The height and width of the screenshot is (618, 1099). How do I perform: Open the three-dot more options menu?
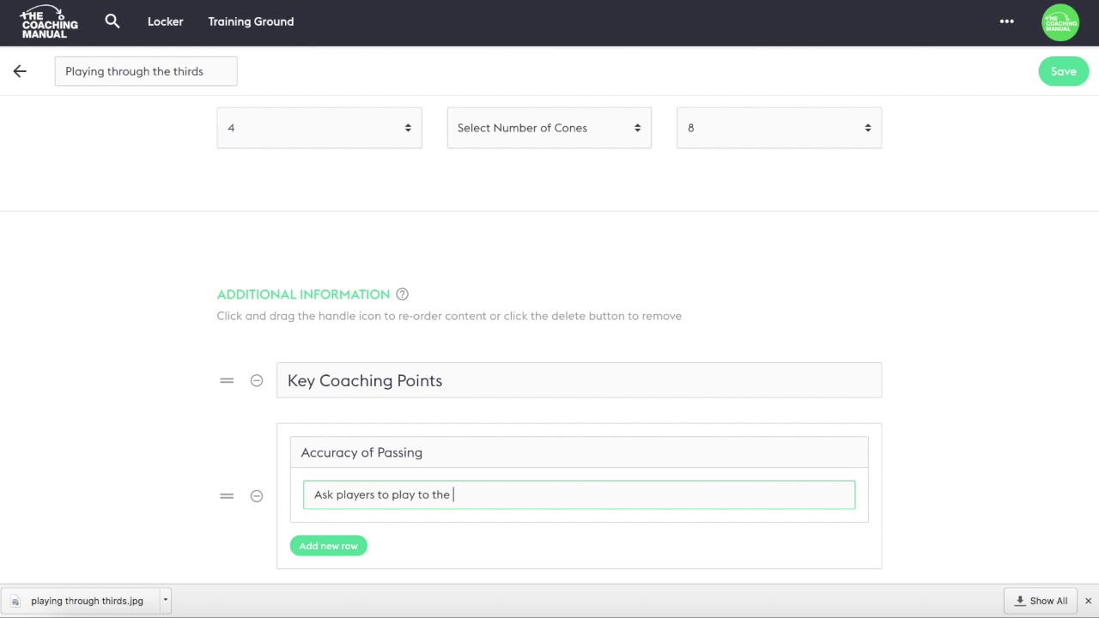pos(1007,21)
